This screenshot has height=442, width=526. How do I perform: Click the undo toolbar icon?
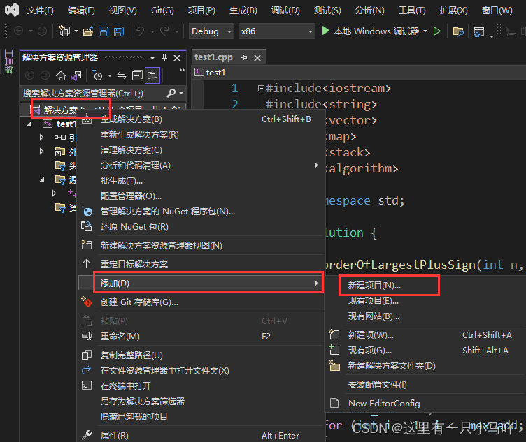[x=140, y=31]
